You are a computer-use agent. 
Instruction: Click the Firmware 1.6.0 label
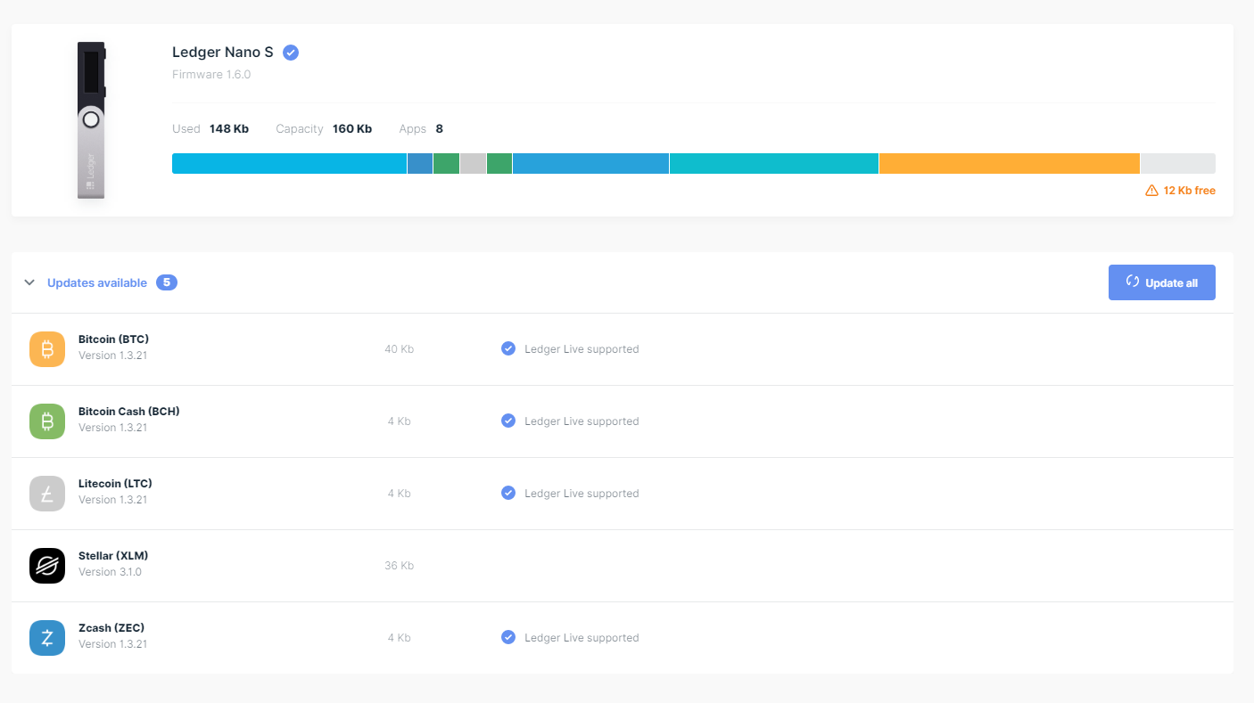(211, 75)
